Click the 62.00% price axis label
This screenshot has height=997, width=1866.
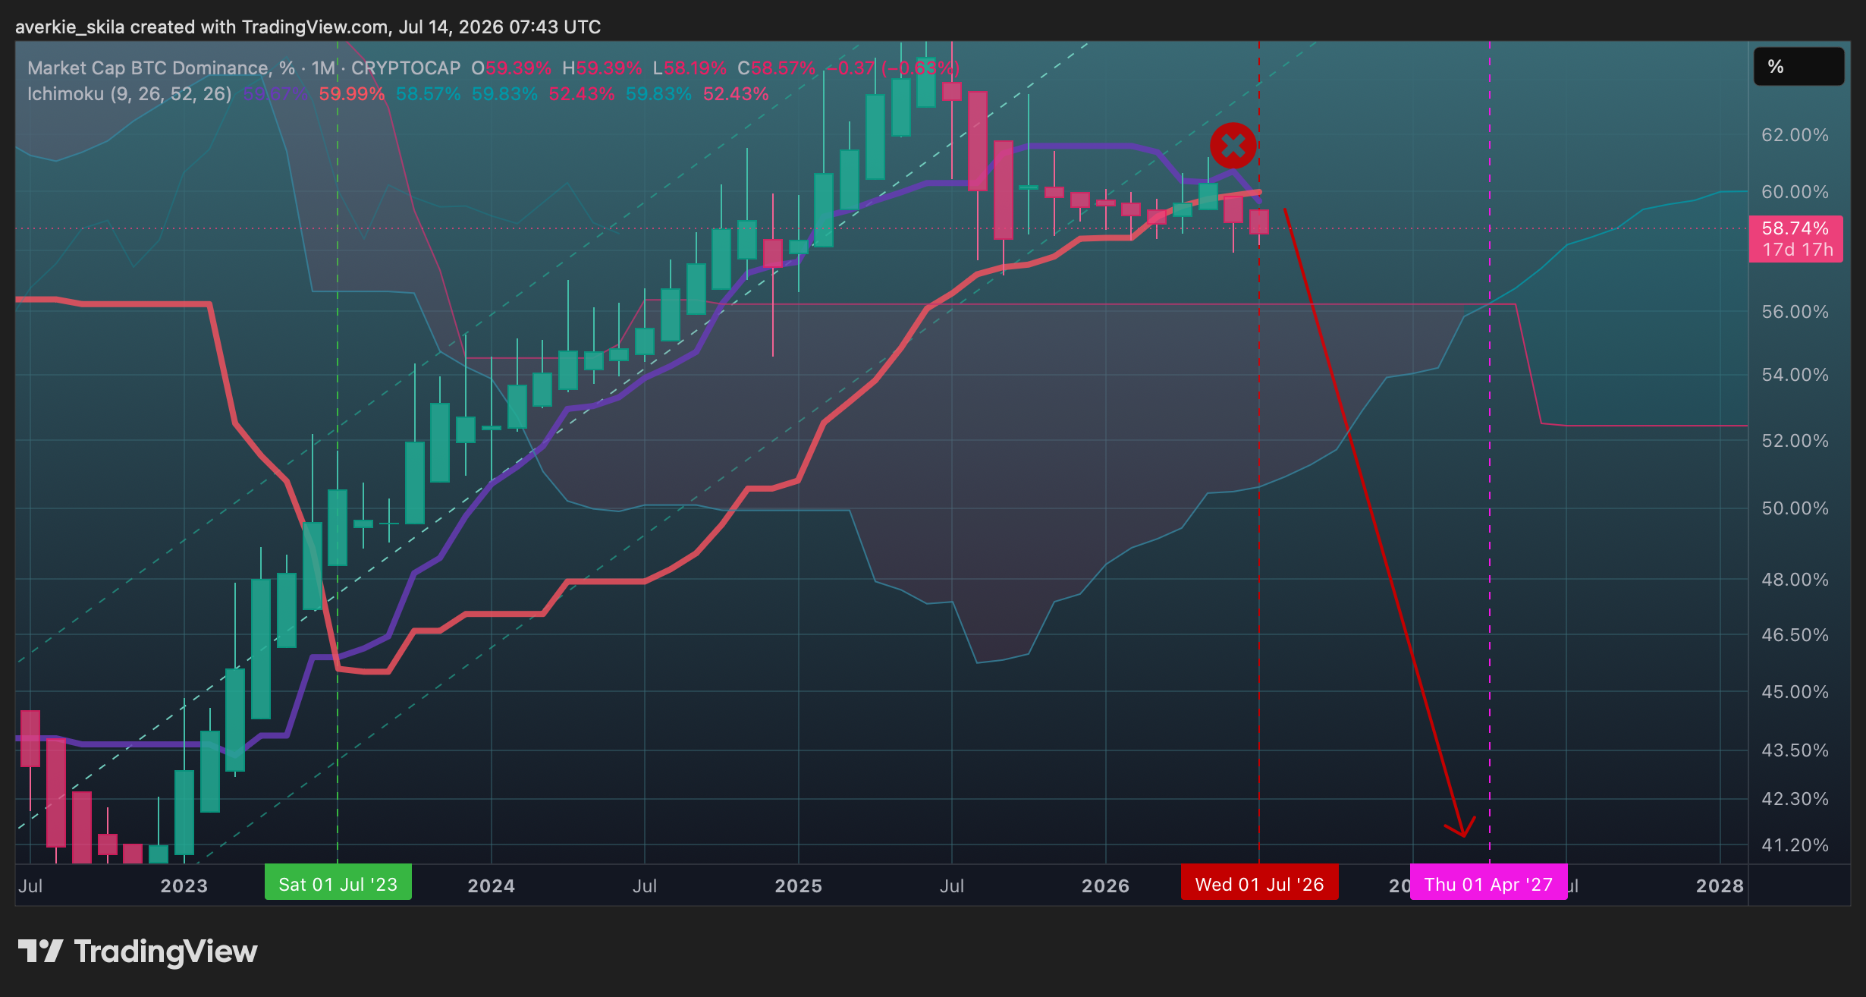(x=1795, y=135)
